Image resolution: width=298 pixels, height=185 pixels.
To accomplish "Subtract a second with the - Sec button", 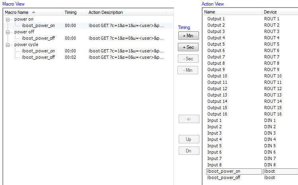I will tap(188, 59).
